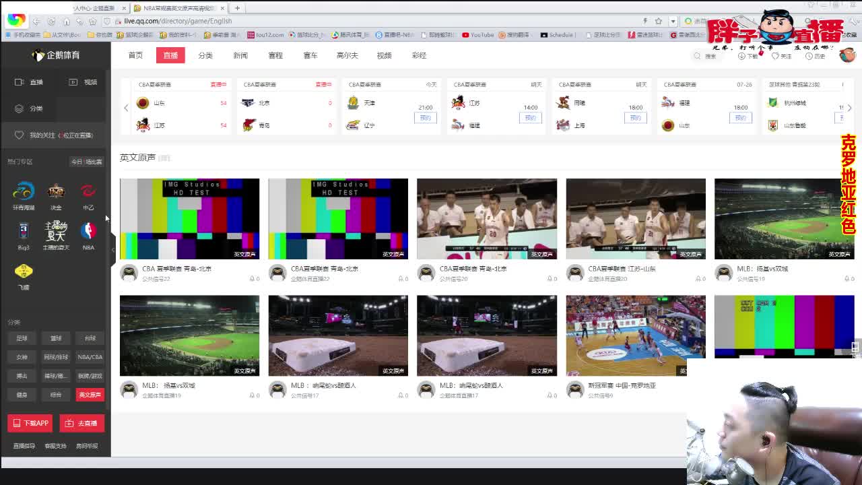Click the 中乙 league icon in sidebar

(88, 192)
